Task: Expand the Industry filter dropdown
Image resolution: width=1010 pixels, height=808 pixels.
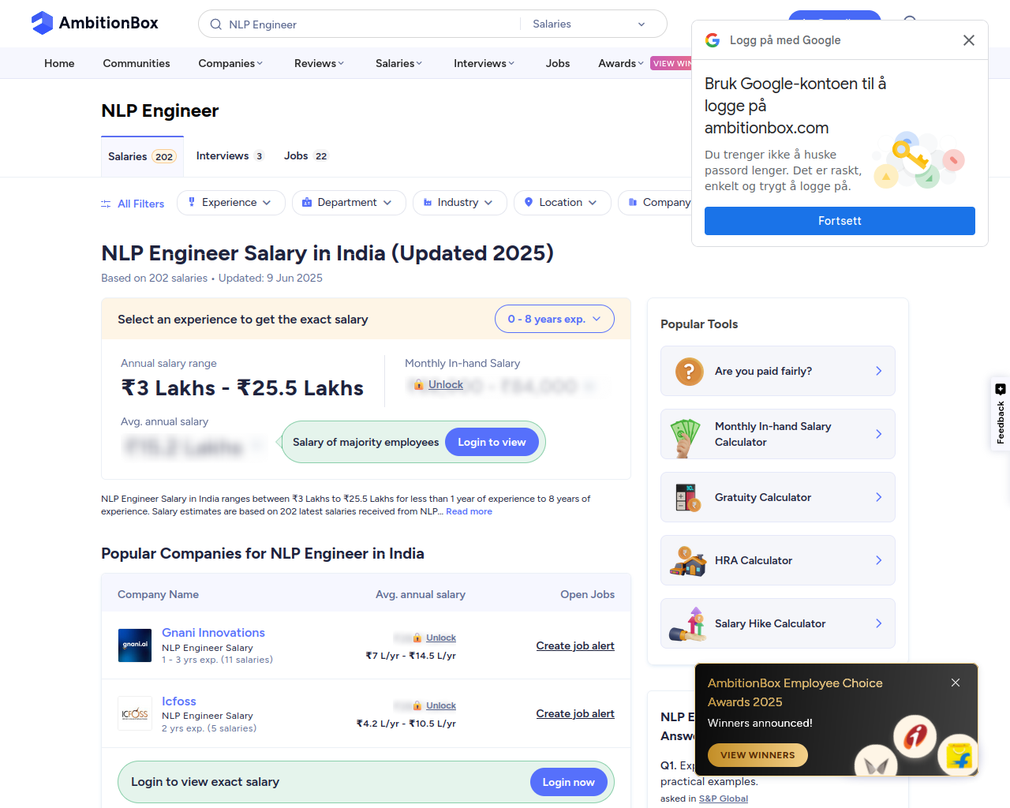Action: point(459,203)
